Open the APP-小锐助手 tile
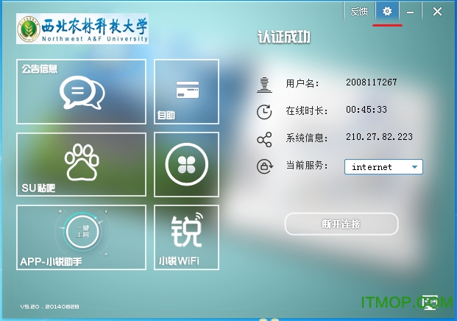This screenshot has width=457, height=321. click(81, 237)
